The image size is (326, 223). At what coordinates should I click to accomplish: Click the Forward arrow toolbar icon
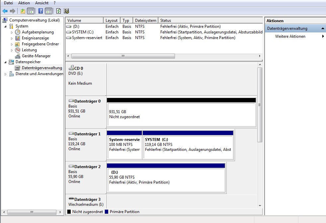click(x=13, y=11)
